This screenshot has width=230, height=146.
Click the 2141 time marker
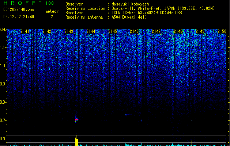coord(25,31)
